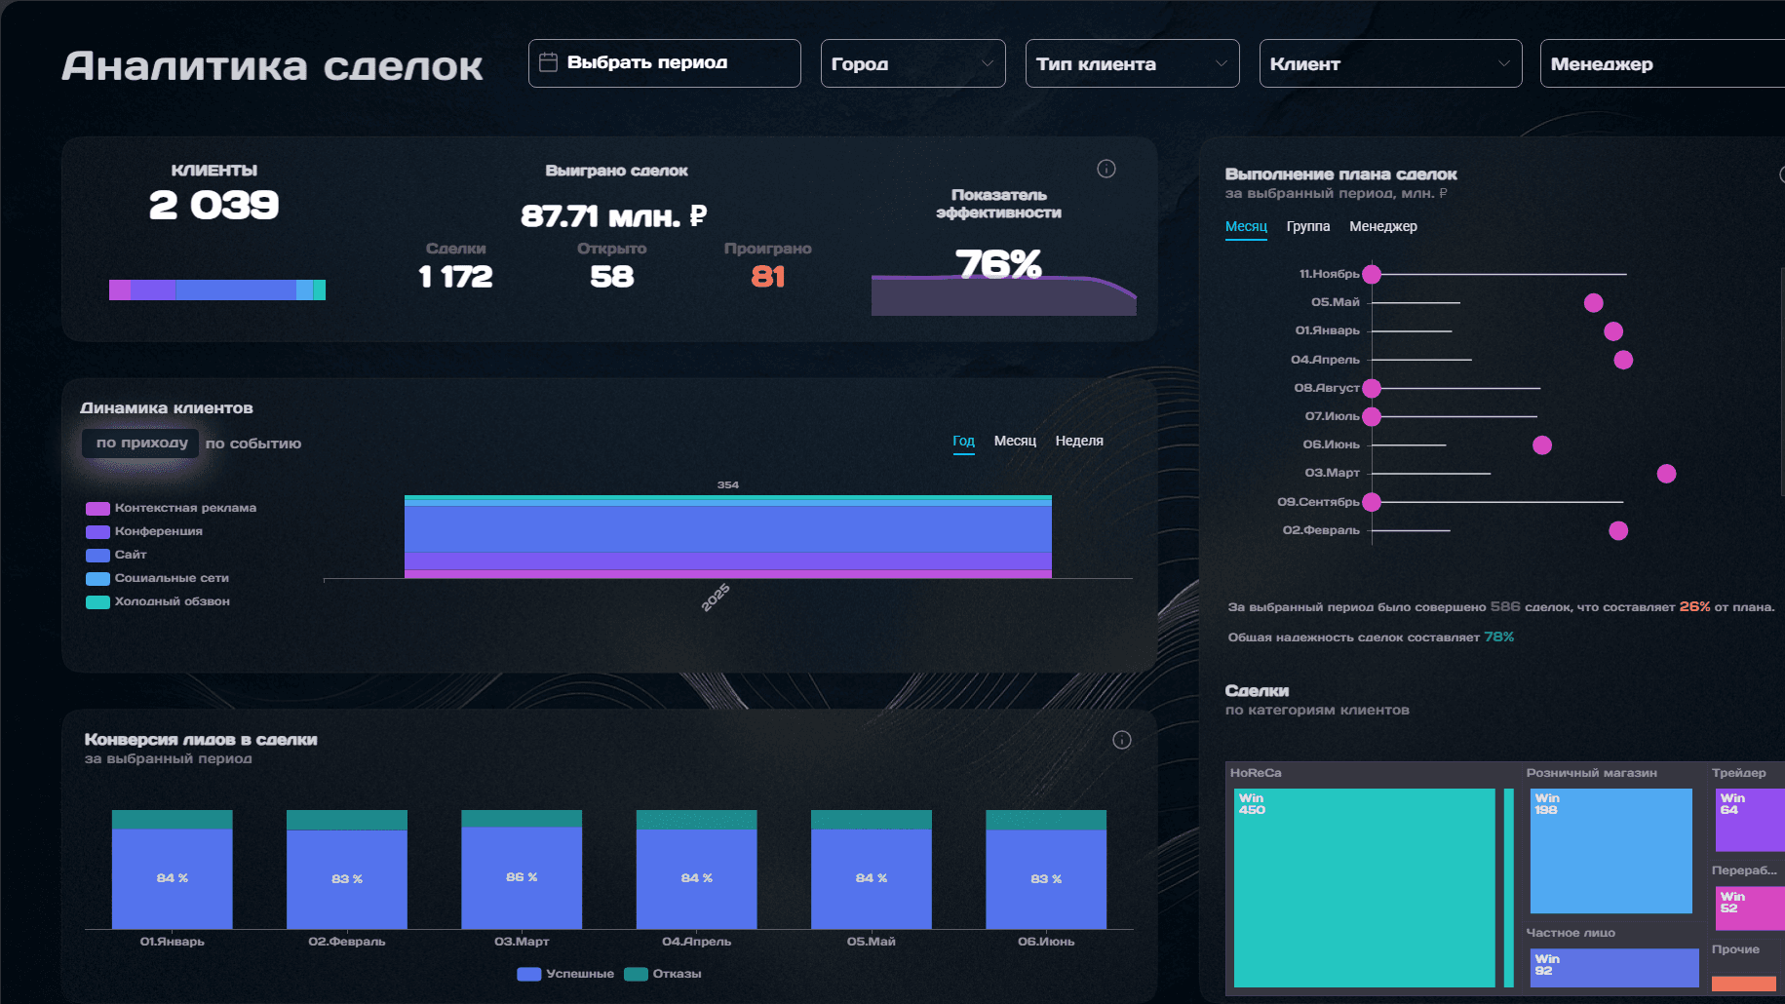Click the pink marker for 03.Март

click(x=1666, y=474)
